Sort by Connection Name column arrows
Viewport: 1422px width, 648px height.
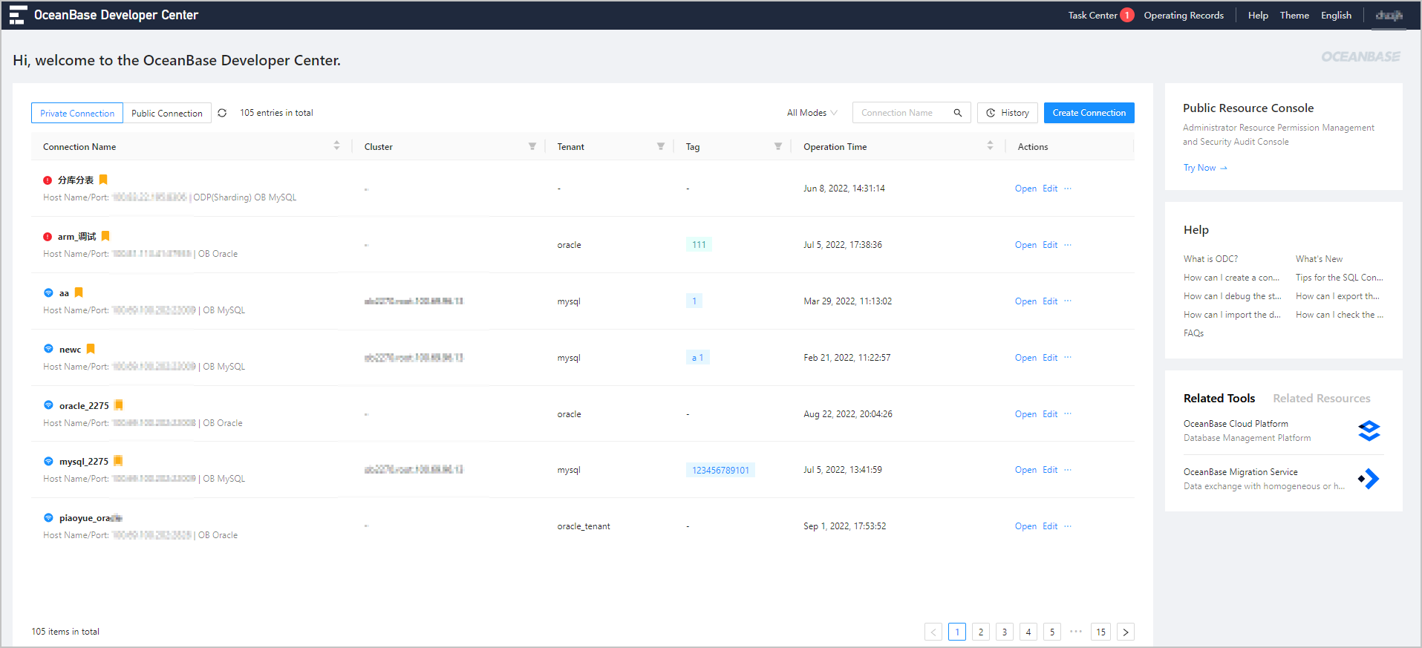click(336, 145)
